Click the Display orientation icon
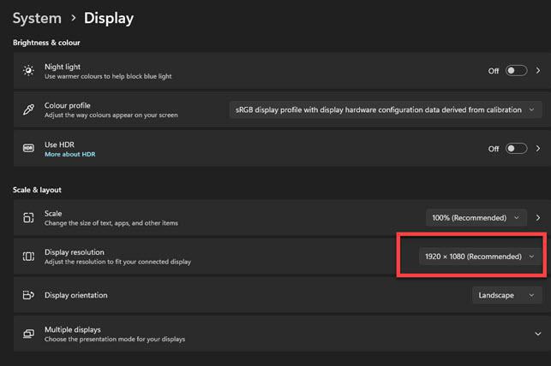This screenshot has height=366, width=551. pos(28,295)
